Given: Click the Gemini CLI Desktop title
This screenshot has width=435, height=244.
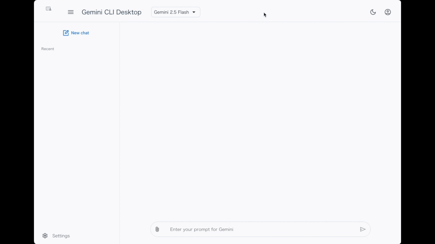Looking at the screenshot, I should pyautogui.click(x=111, y=12).
